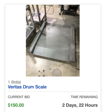105x112 pixels.
Task: Click the white bucket in the photo
Action: (x=66, y=7)
